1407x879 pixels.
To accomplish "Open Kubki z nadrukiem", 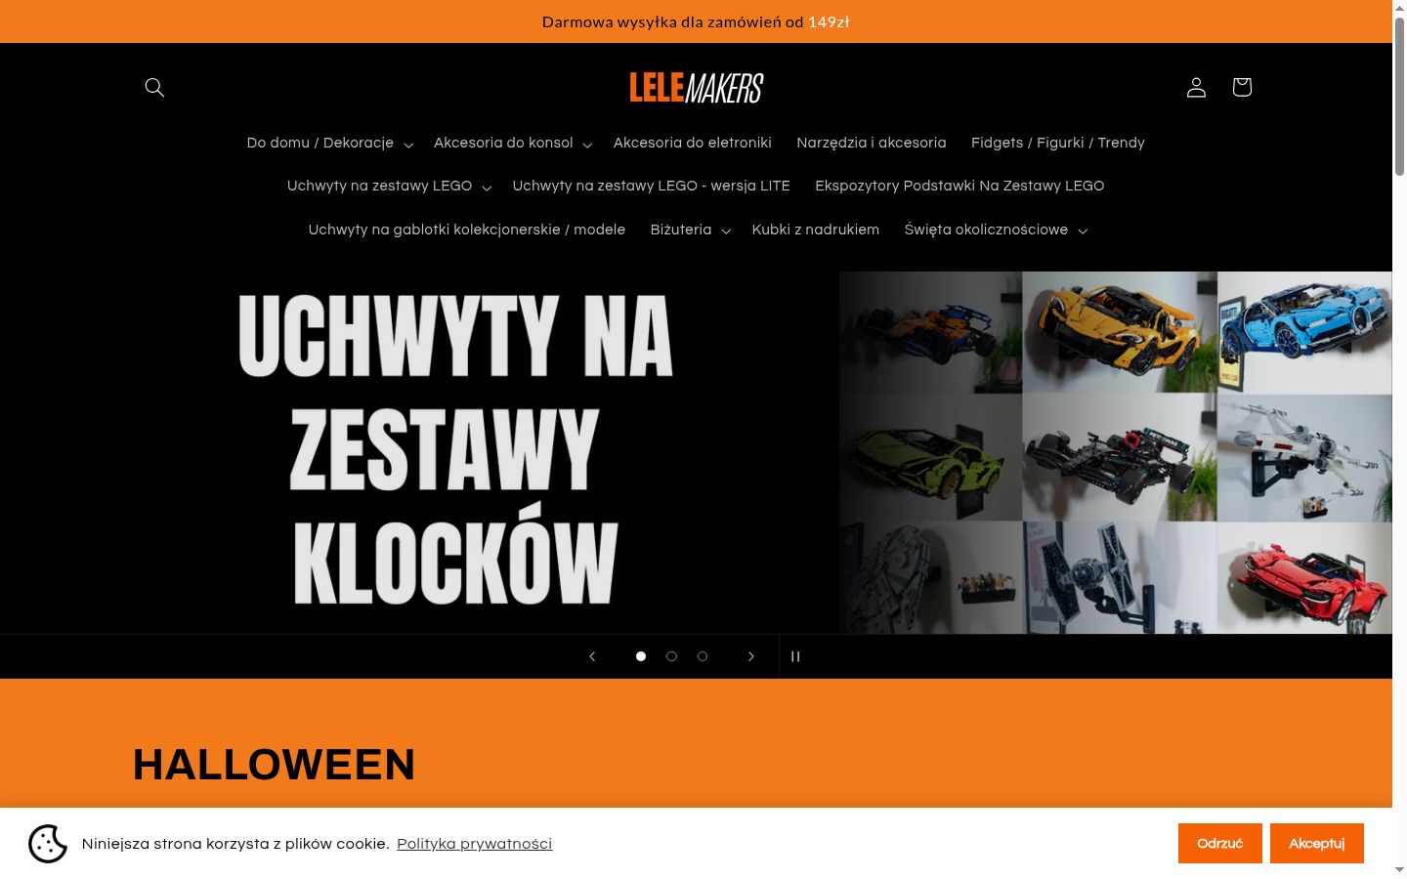I will pyautogui.click(x=816, y=230).
